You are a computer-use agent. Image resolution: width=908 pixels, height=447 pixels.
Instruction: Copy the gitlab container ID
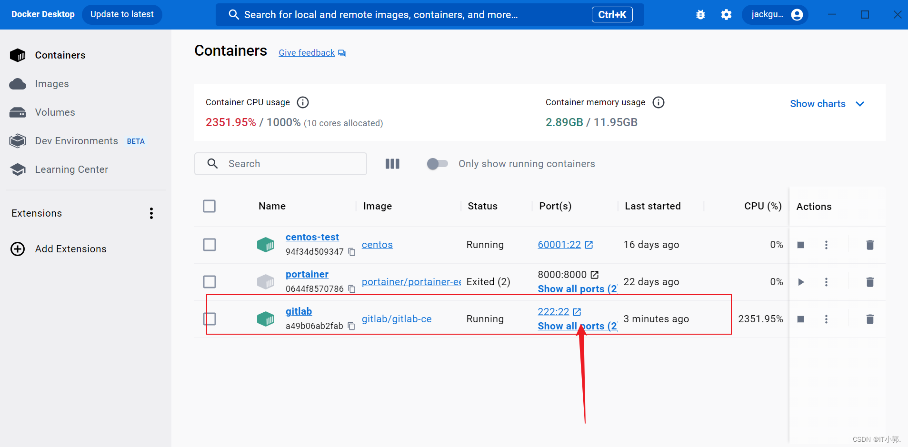(x=352, y=326)
